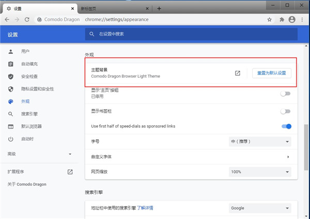Open the 字号 dropdown
Image resolution: width=310 pixels, height=219 pixels.
tap(260, 141)
